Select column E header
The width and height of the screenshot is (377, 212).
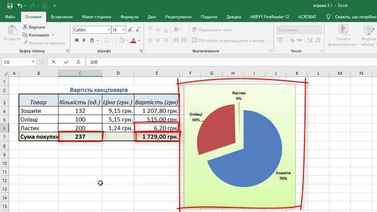pyautogui.click(x=157, y=73)
